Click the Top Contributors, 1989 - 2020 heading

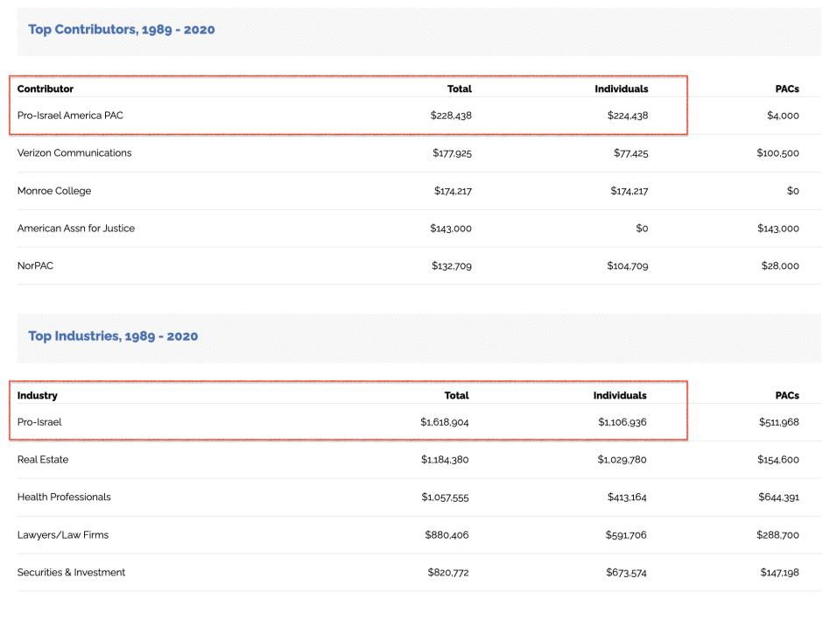point(121,30)
